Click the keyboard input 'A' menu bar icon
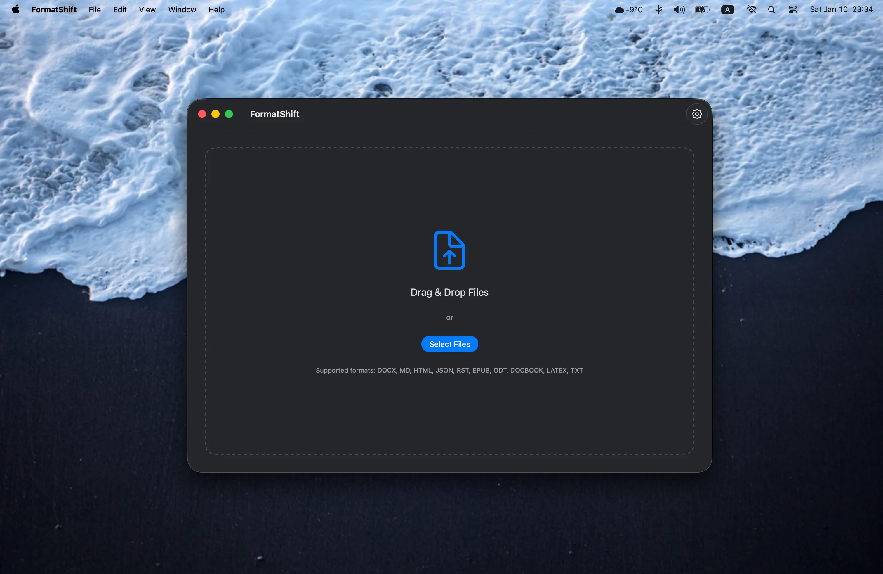 click(x=727, y=9)
